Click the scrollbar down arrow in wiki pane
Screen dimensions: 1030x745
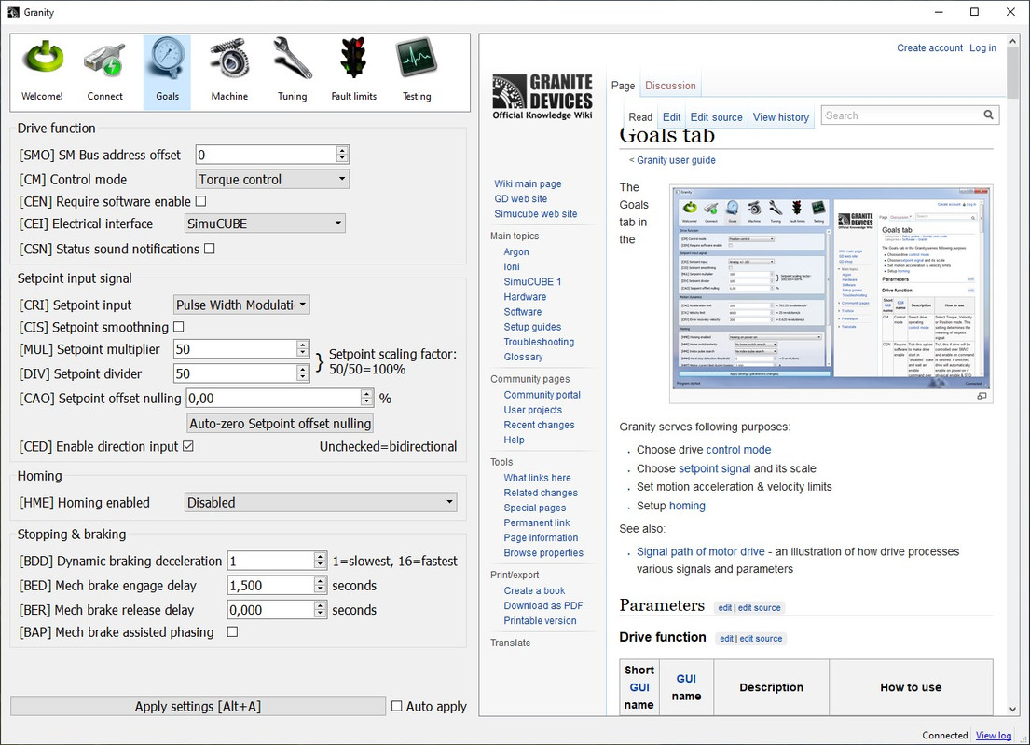[x=1012, y=709]
